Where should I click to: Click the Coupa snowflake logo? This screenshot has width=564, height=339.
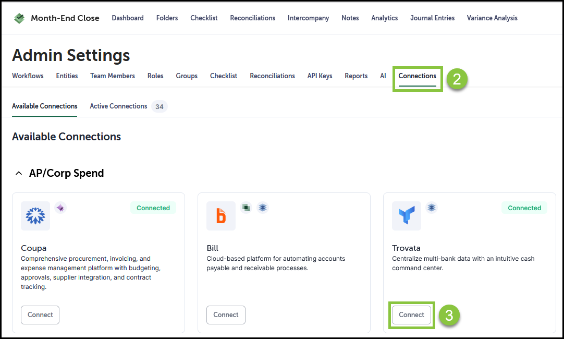click(35, 216)
